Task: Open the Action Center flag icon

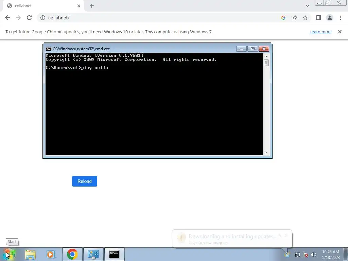Action: coord(306,255)
